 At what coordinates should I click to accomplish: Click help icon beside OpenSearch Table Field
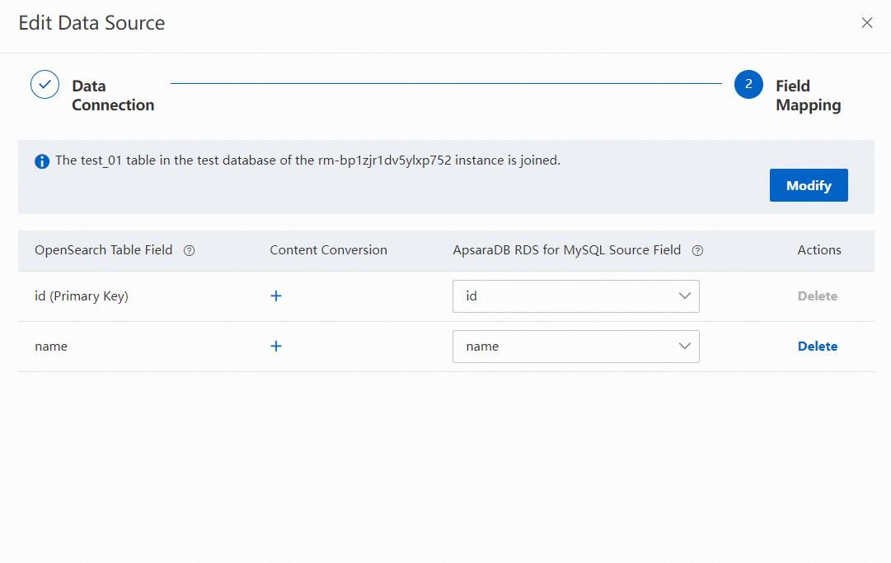189,251
